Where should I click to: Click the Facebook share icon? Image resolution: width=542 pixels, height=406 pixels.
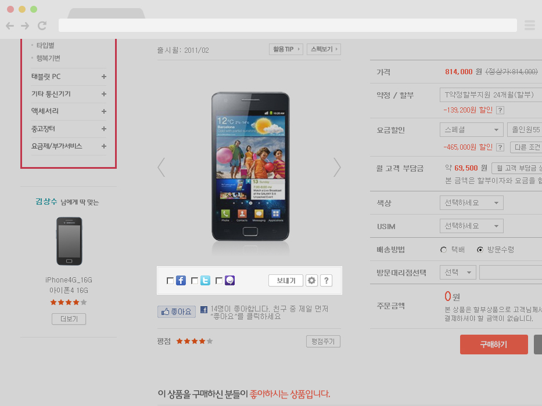click(x=181, y=280)
